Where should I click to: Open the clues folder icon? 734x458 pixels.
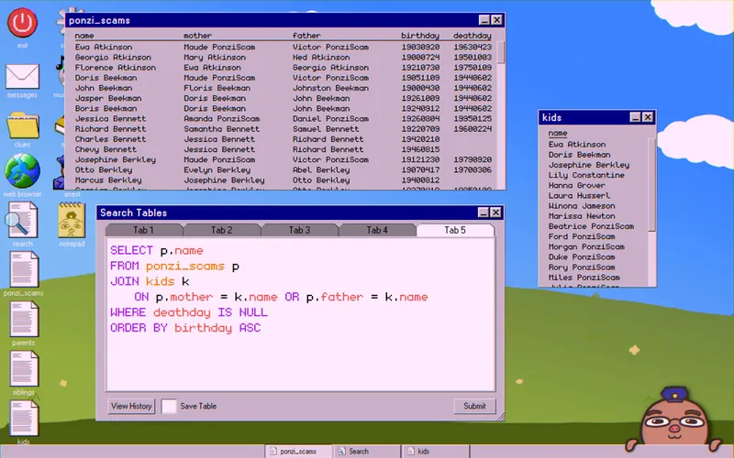point(23,125)
